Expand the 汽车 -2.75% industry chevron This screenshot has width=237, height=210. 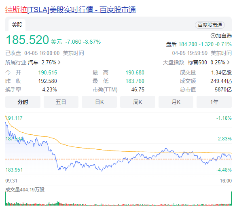[x=59, y=62]
